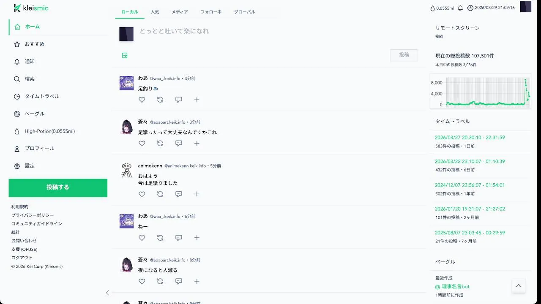Click the green 投稿する button
This screenshot has width=541, height=304.
(x=58, y=187)
